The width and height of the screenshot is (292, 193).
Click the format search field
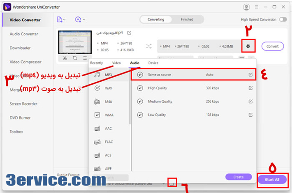pos(111,177)
